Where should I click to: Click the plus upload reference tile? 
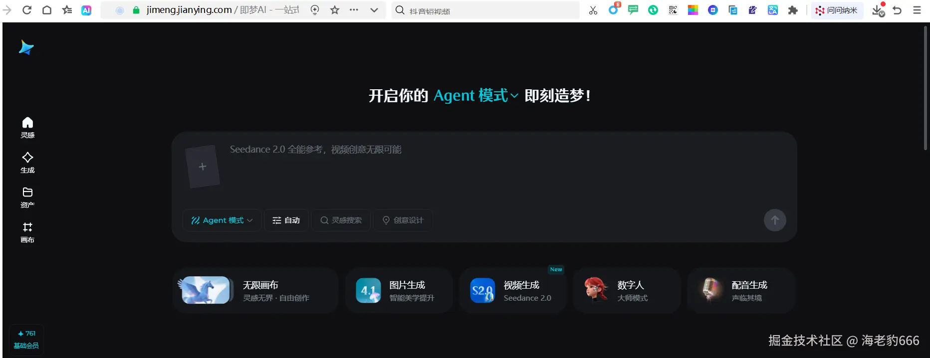pyautogui.click(x=202, y=167)
